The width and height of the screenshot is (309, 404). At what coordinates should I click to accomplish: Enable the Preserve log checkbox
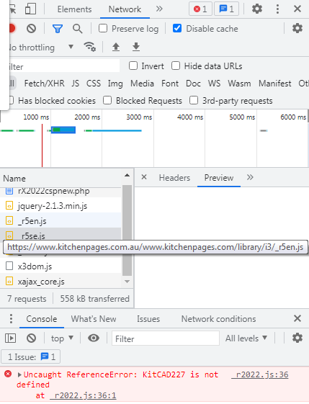(103, 28)
